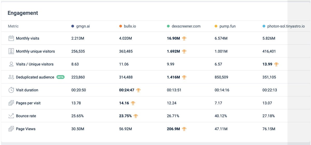Click the Engagement section title
This screenshot has width=311, height=145.
coord(23,13)
